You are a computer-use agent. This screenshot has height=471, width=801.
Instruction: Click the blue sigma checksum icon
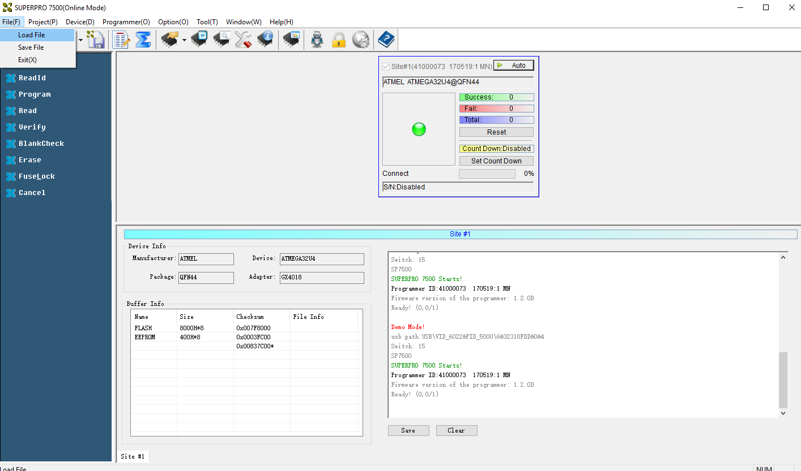[x=143, y=40]
